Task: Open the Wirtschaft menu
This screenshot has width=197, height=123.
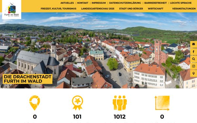Action: tap(155, 9)
